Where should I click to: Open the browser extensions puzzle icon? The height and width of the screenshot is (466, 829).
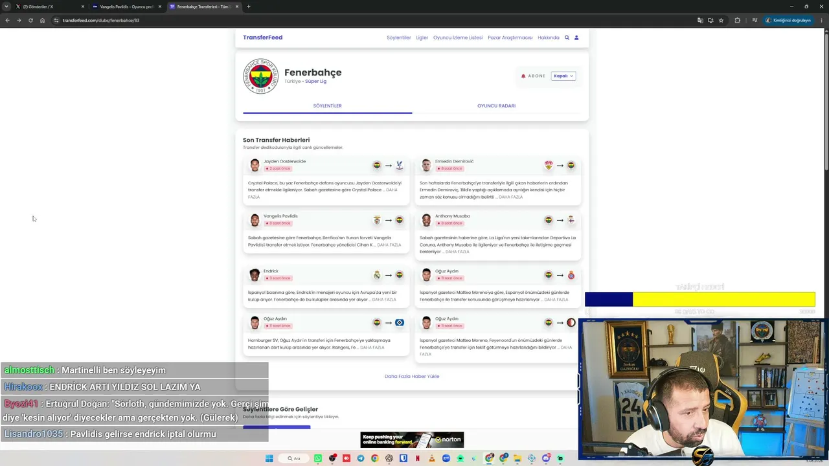737,20
